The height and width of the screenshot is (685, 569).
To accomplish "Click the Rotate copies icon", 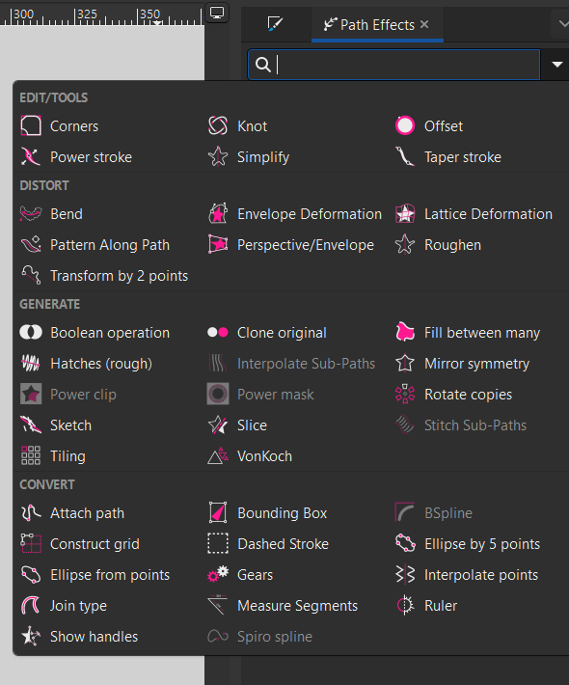I will (x=405, y=394).
